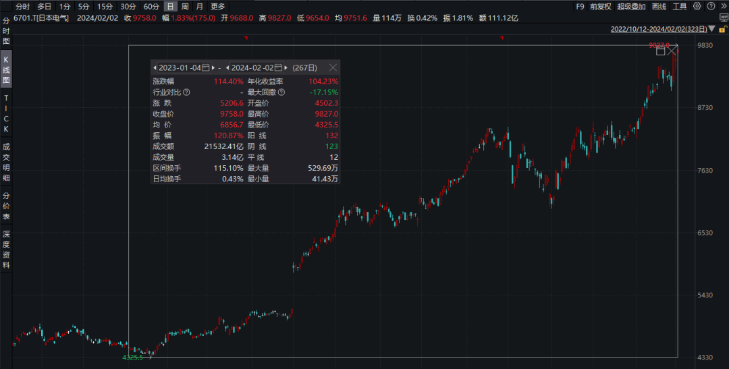The width and height of the screenshot is (729, 369).
Task: Expand 更多 period options
Action: pos(218,6)
